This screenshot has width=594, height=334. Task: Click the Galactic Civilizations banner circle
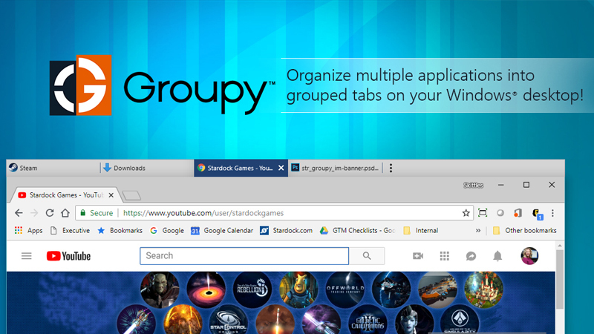pos(368,320)
